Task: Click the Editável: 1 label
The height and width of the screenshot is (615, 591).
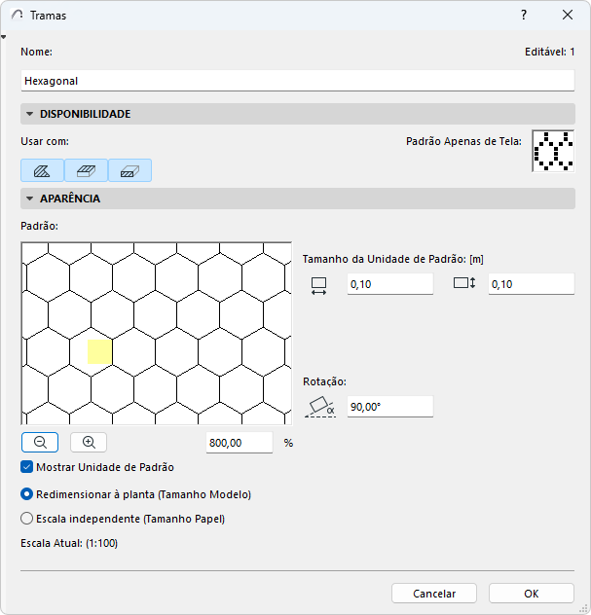Action: [x=549, y=52]
